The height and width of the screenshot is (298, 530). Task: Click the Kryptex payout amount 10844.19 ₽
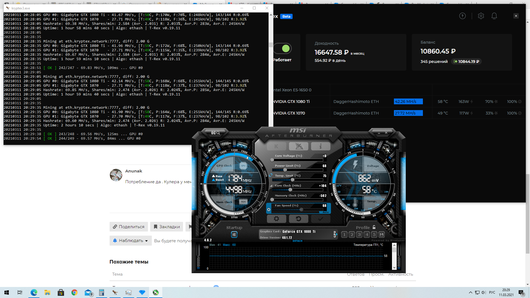pos(466,62)
